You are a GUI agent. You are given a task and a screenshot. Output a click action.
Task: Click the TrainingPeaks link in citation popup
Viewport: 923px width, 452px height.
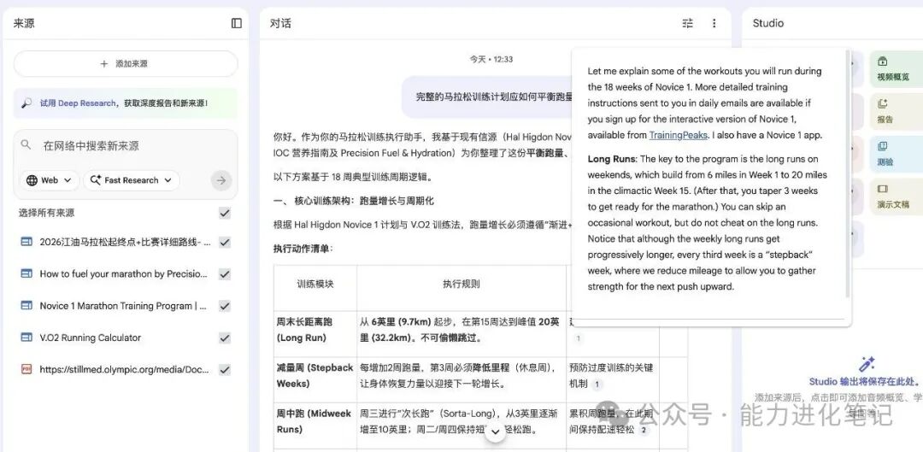tap(678, 135)
